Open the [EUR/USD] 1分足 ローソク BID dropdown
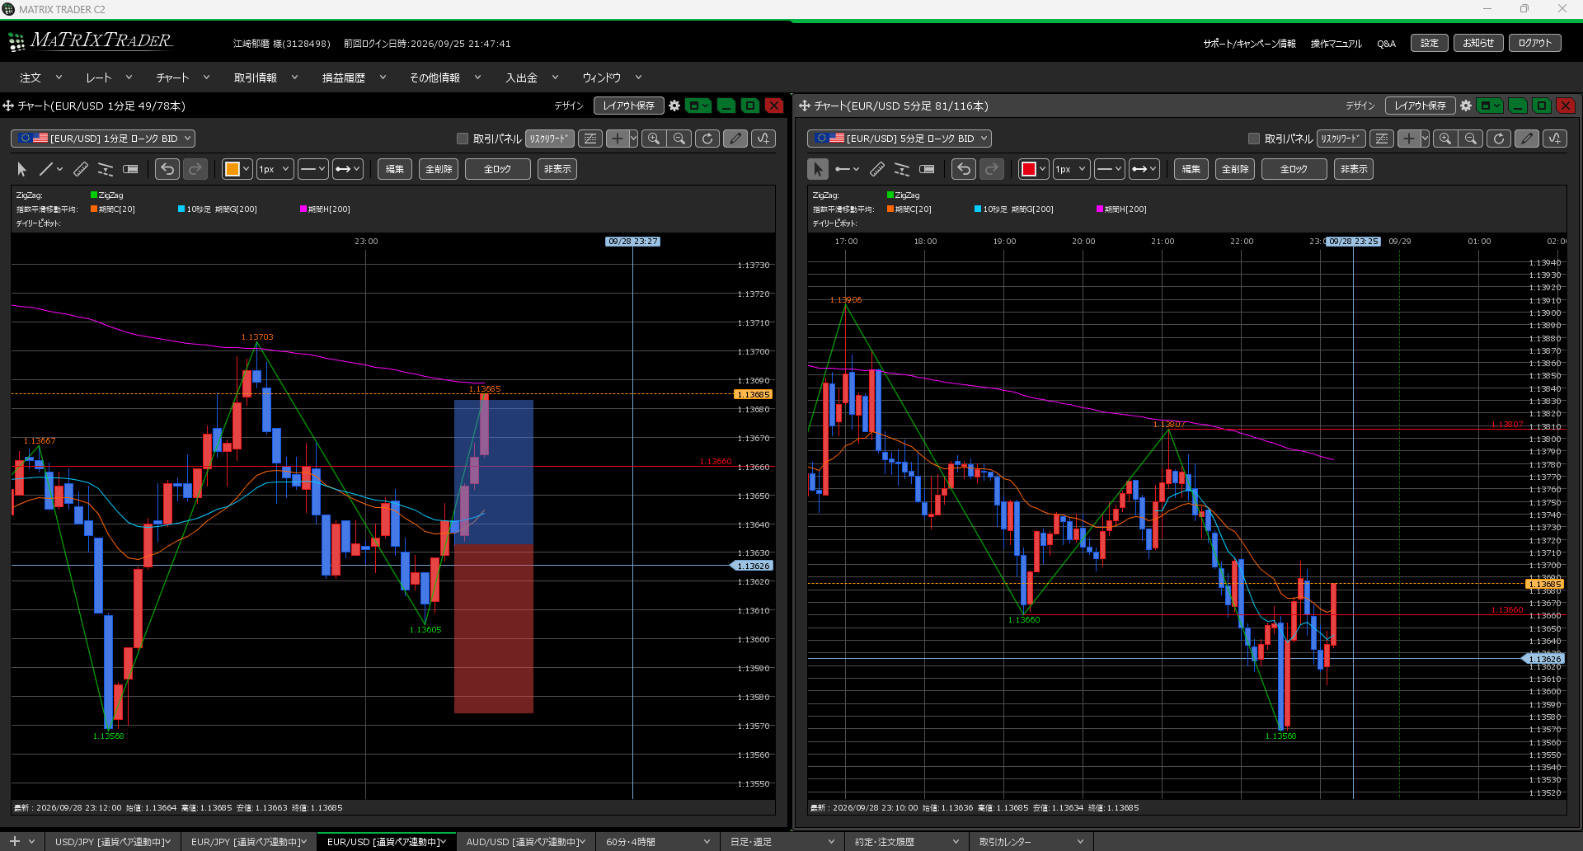 click(x=103, y=139)
